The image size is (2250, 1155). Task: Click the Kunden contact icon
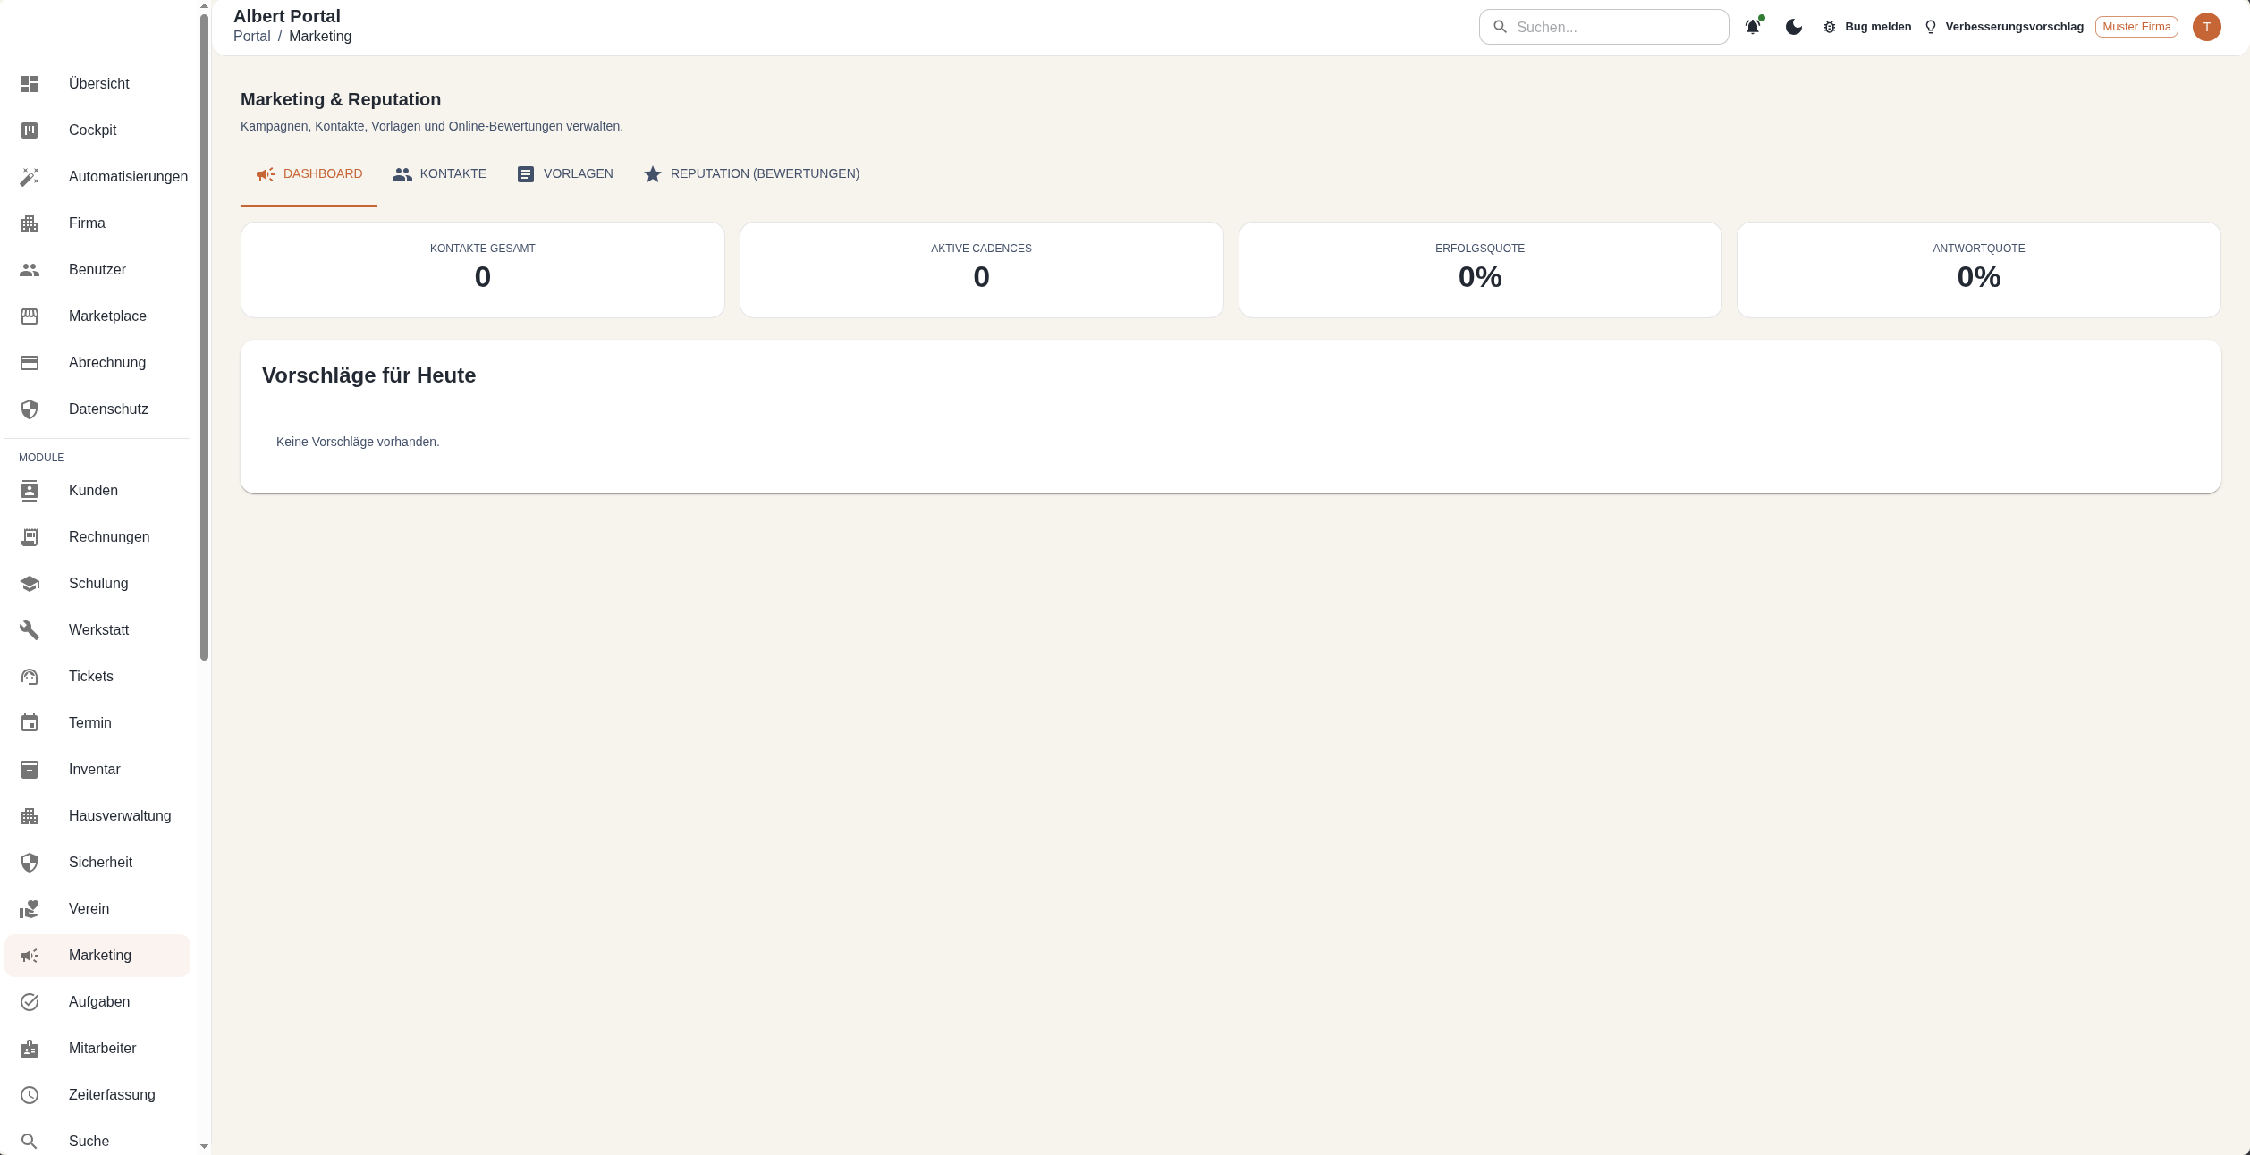30,491
